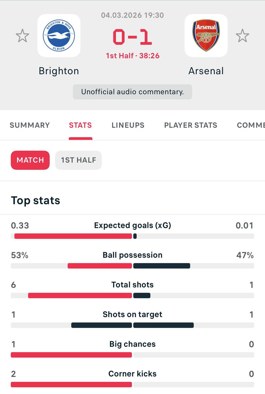Open the partially visible COMMENTARY tab
This screenshot has width=265, height=394.
coord(251,125)
